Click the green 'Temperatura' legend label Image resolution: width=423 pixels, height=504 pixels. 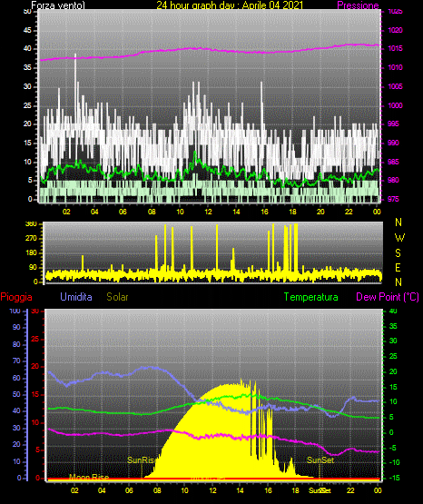311,297
